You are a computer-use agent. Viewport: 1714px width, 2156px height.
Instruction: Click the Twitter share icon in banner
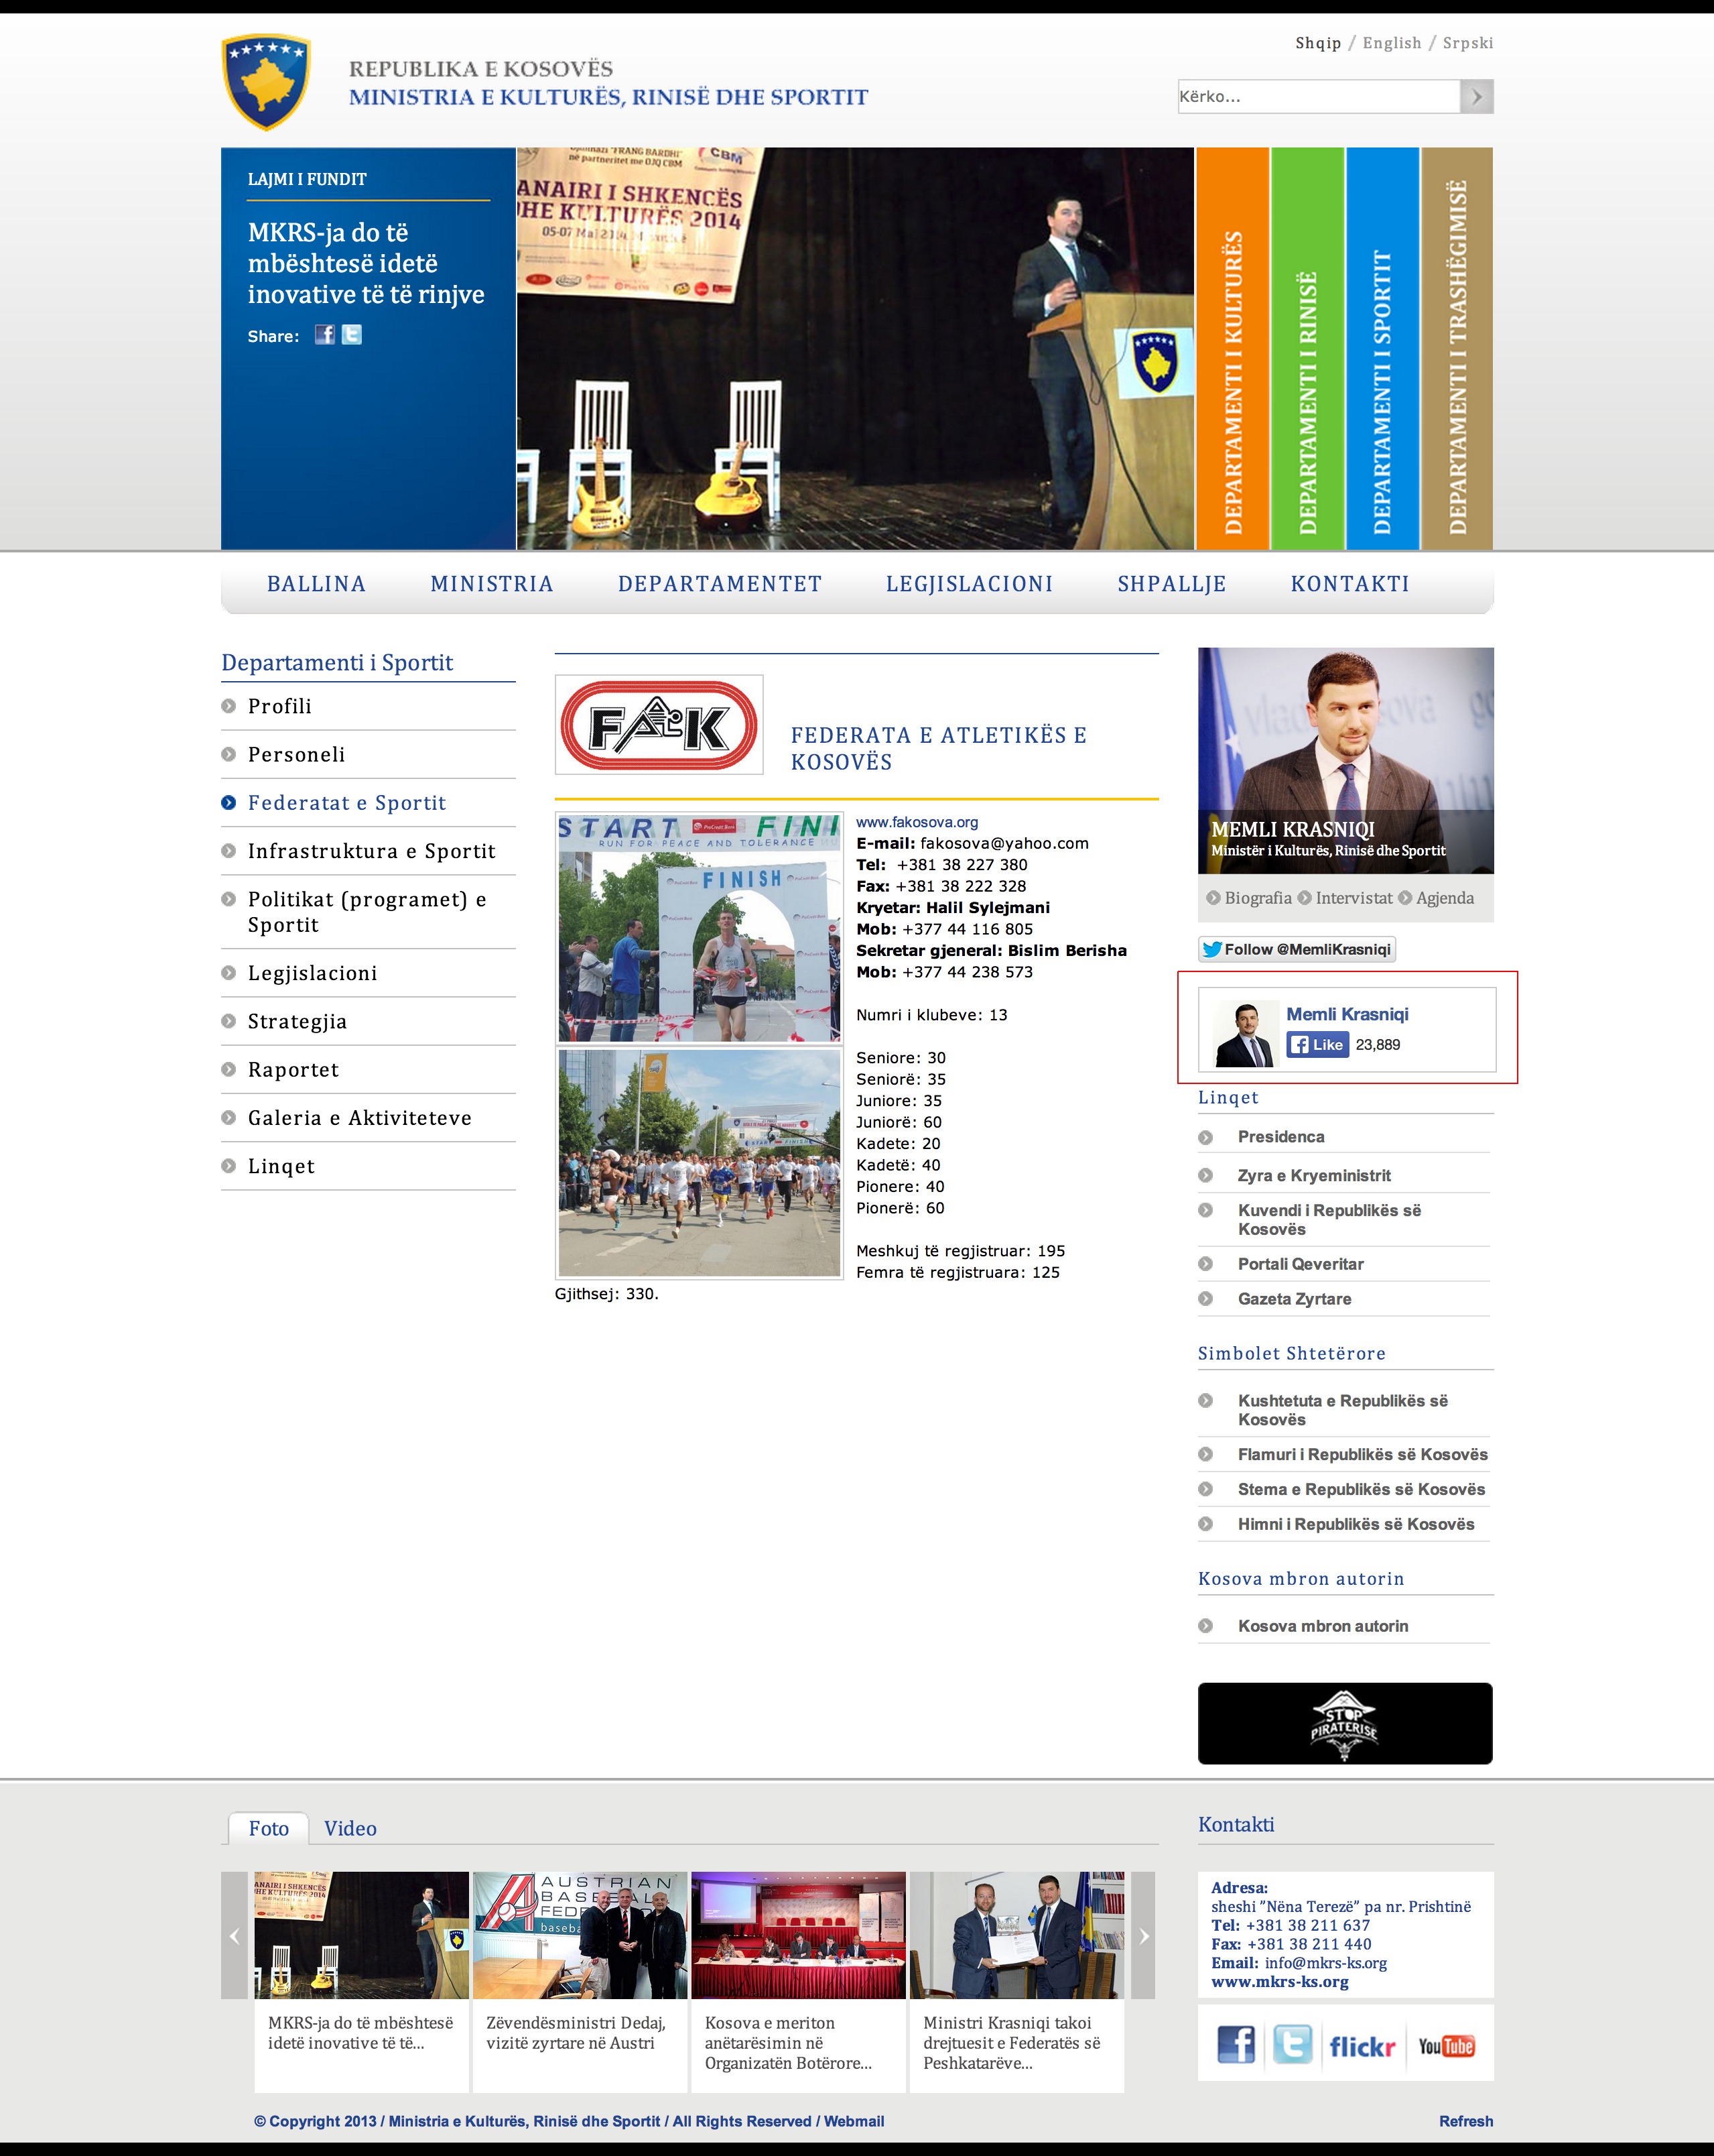[352, 335]
